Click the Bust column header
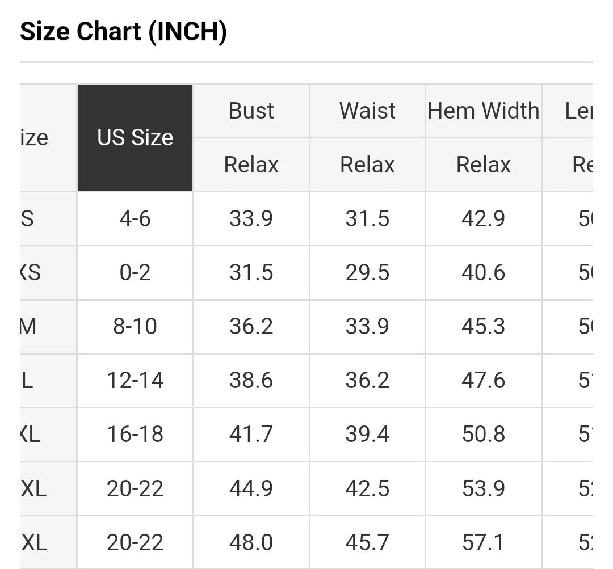613x569 pixels. (x=251, y=111)
